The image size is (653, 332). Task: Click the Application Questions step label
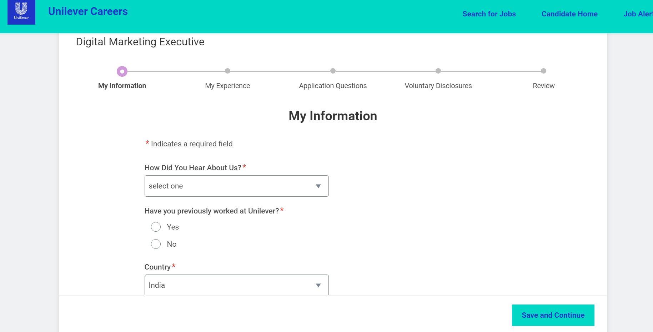click(333, 86)
